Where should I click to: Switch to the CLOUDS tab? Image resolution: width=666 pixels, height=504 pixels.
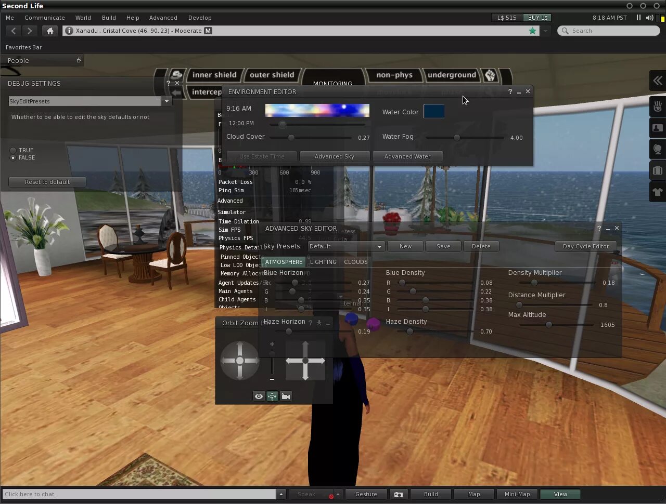(356, 262)
